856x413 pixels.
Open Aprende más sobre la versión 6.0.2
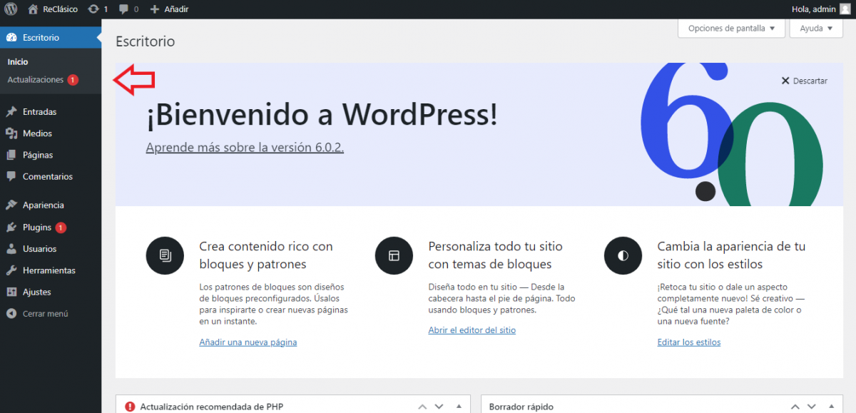(245, 148)
